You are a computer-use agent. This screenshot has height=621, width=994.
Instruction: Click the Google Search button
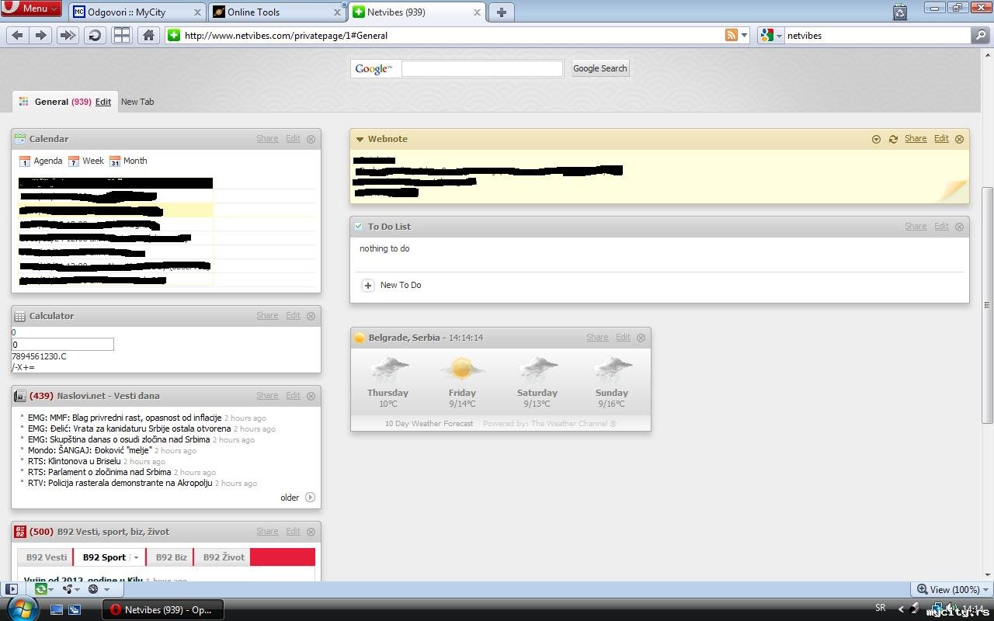click(600, 68)
